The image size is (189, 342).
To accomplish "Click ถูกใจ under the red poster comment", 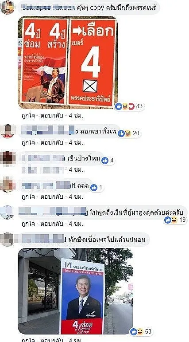I will pos(28,116).
